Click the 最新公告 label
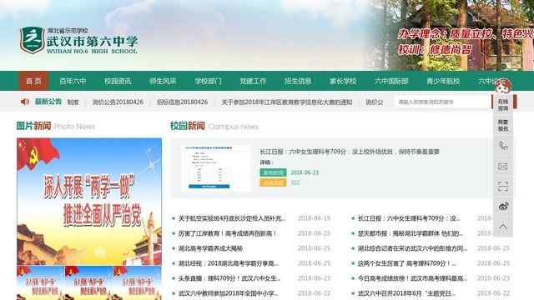 point(48,102)
